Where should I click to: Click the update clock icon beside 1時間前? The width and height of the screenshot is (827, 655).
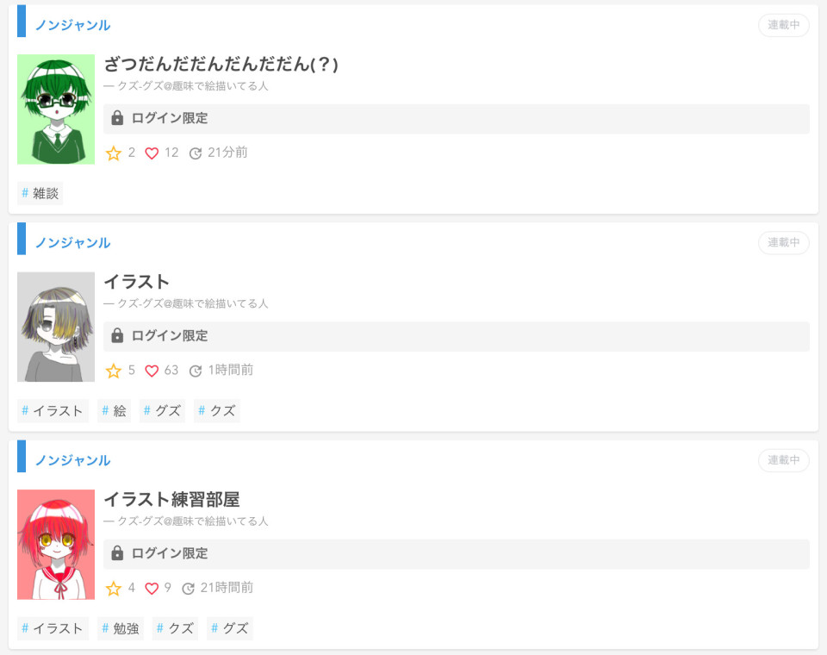point(196,371)
